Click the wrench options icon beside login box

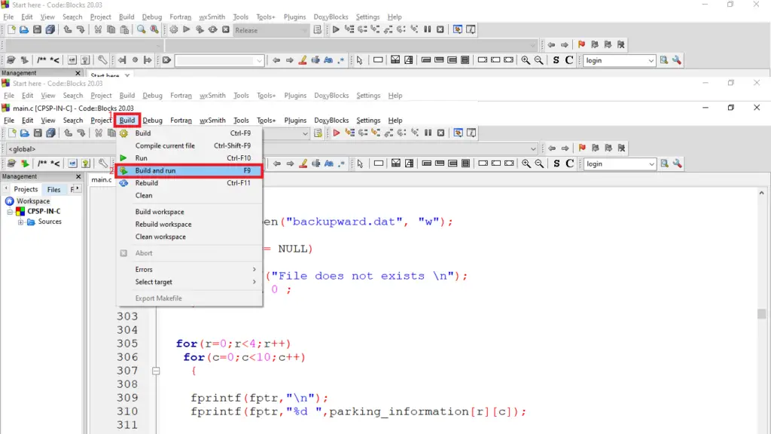point(677,164)
